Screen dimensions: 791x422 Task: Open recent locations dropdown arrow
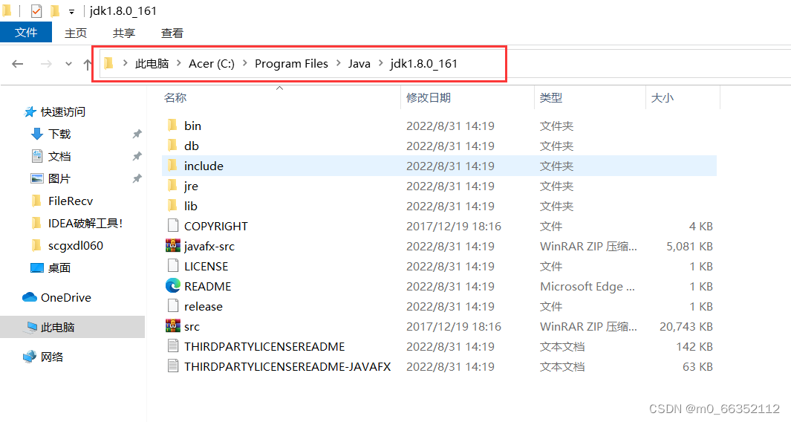(x=68, y=64)
